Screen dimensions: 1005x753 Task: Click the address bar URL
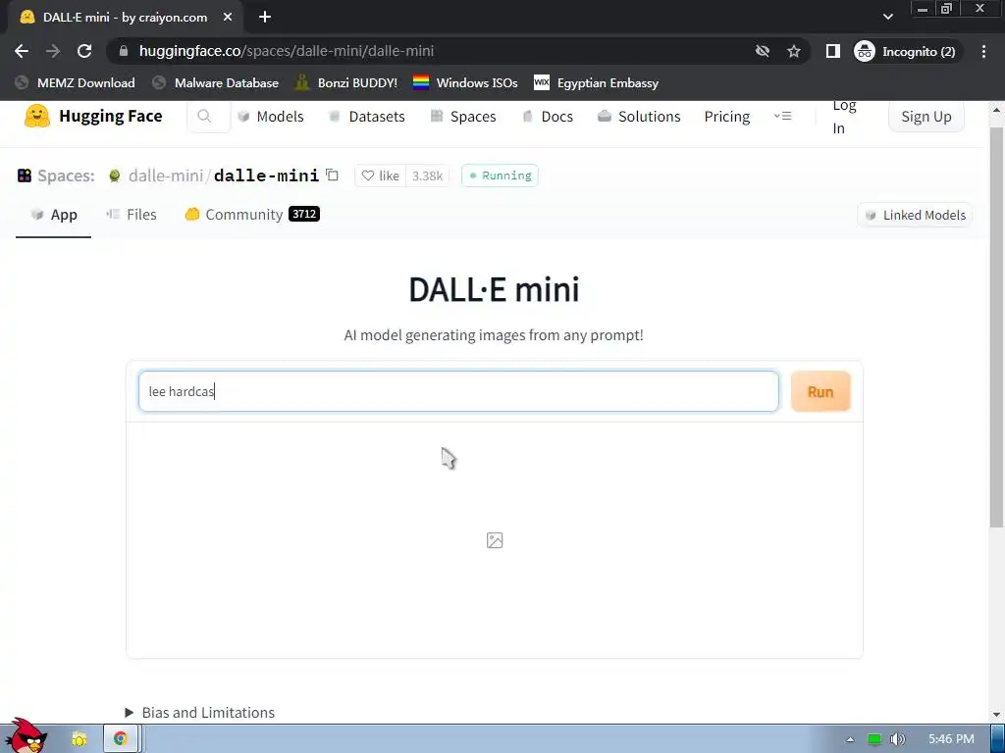287,51
